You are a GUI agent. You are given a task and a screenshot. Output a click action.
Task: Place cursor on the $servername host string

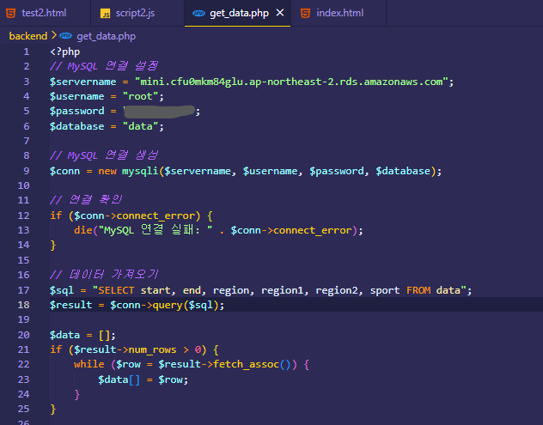coord(291,82)
